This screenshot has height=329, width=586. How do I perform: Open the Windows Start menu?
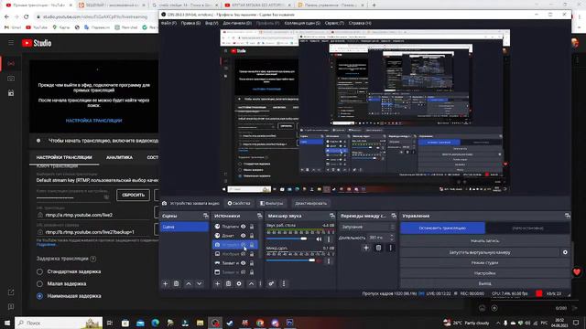click(x=7, y=323)
